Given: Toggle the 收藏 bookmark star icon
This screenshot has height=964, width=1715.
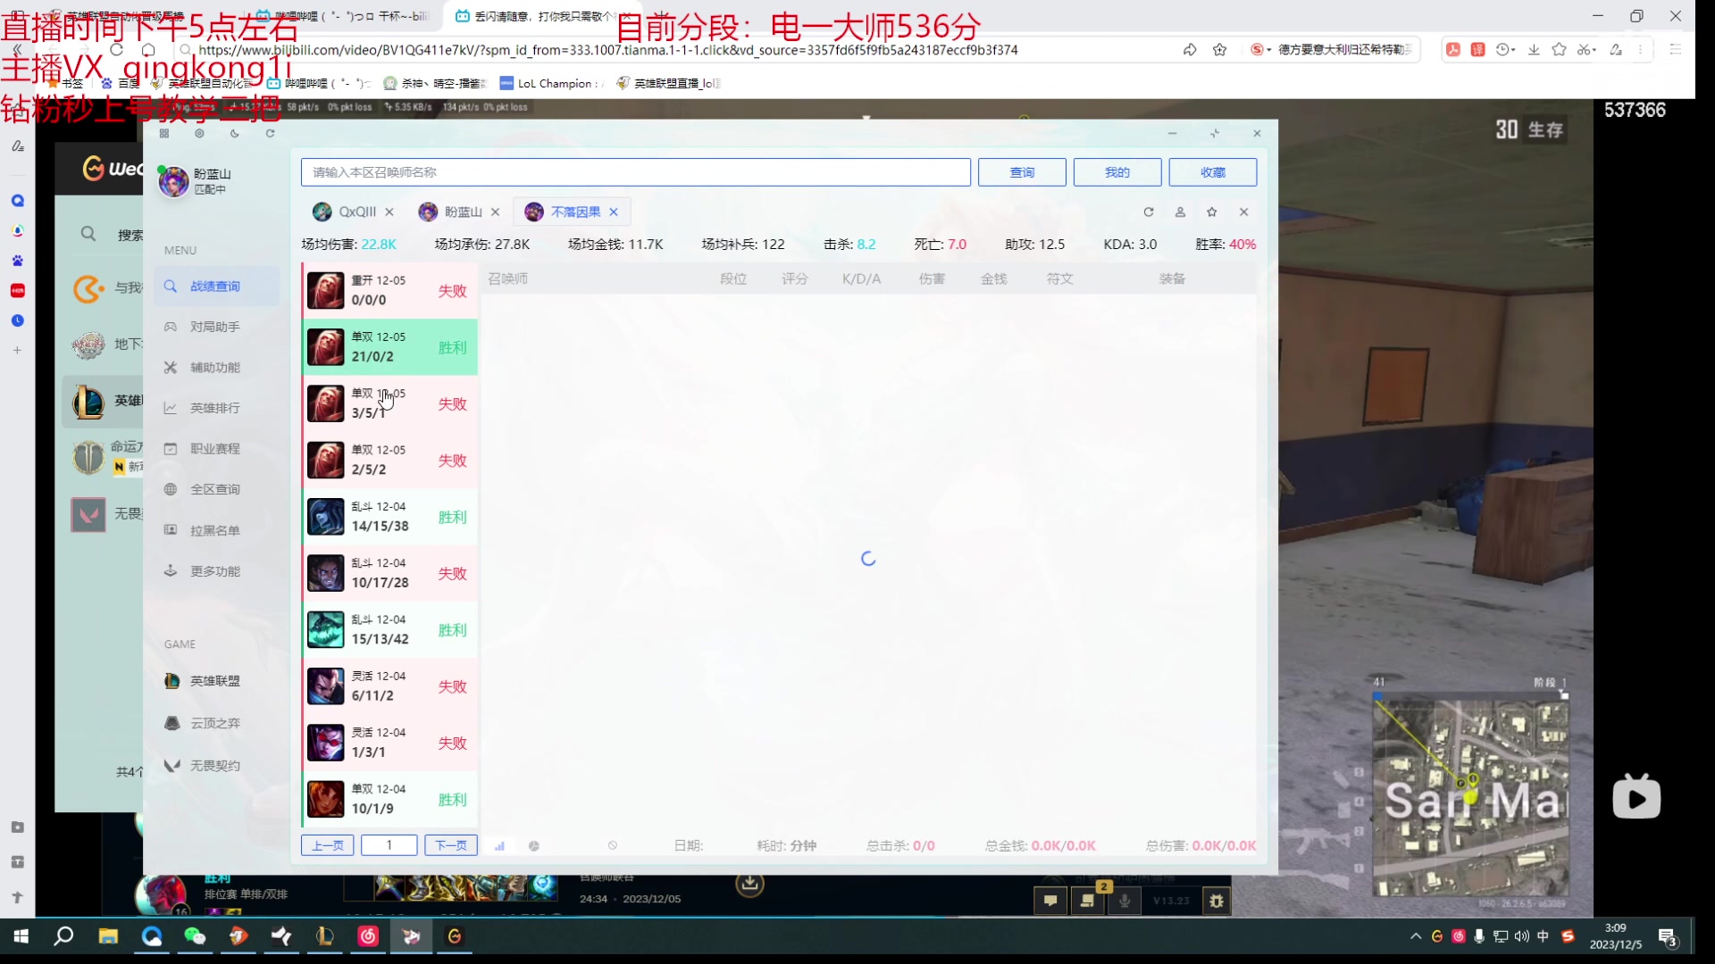Looking at the screenshot, I should (x=1212, y=212).
